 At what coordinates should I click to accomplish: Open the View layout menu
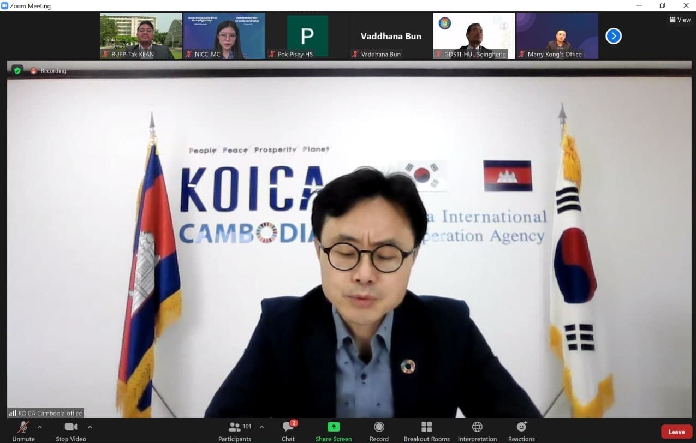tap(680, 20)
